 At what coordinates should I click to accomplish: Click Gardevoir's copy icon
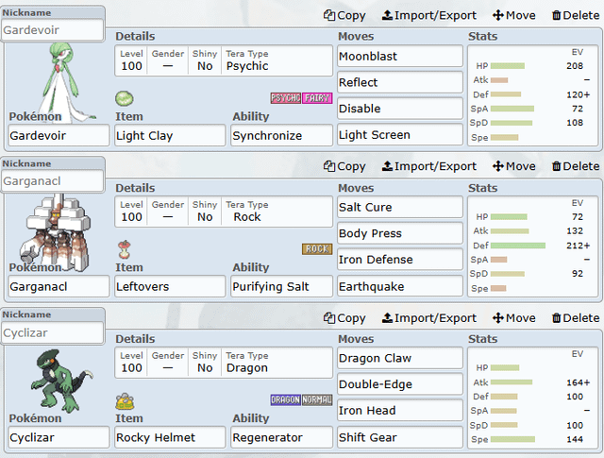pos(329,15)
